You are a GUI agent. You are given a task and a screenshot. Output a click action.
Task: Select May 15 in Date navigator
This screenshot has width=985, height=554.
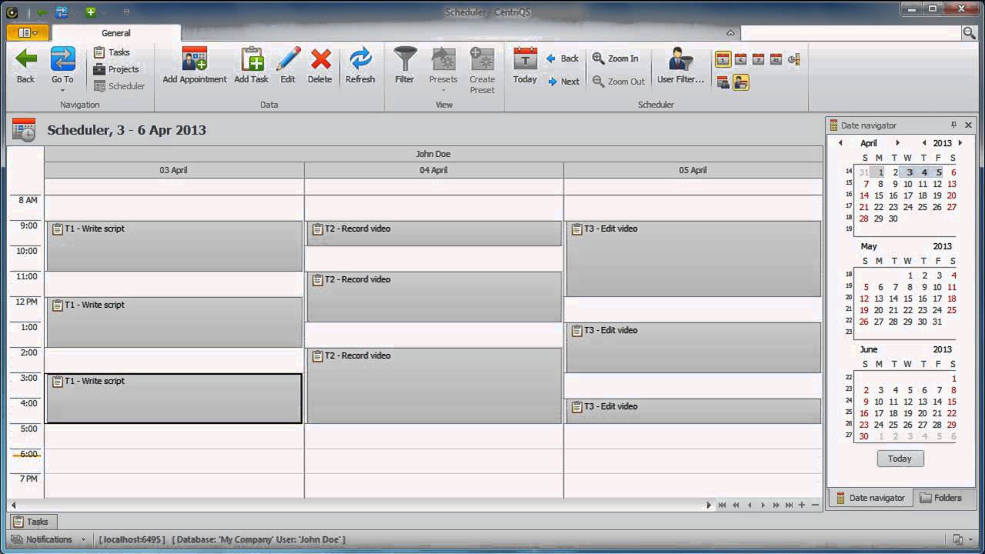coord(908,299)
